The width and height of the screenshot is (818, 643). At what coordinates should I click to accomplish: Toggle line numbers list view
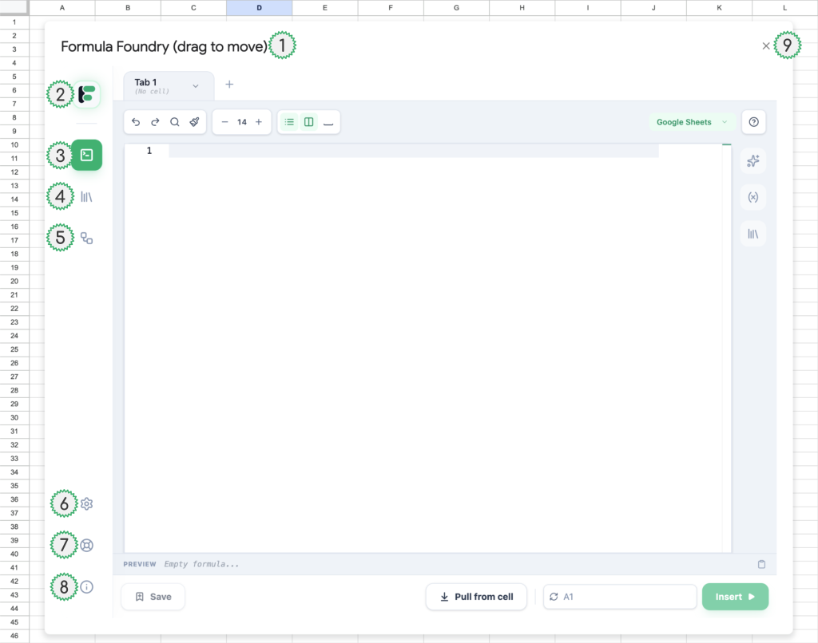(x=289, y=122)
